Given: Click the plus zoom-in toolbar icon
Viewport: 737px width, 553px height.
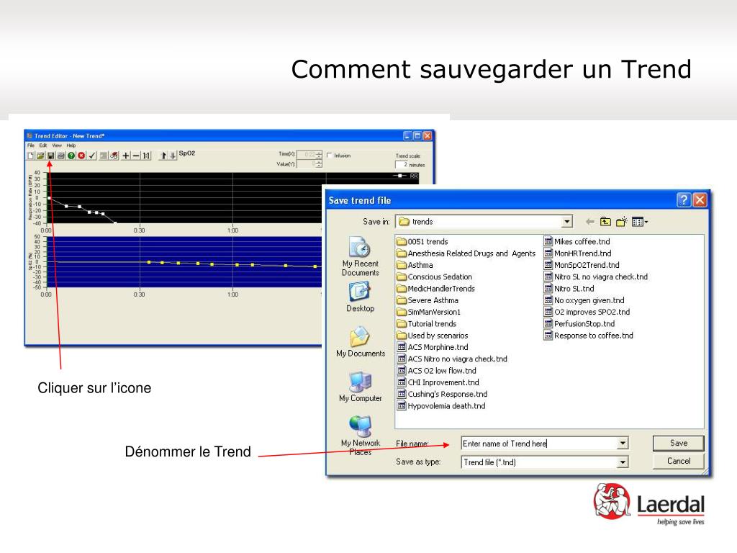Looking at the screenshot, I should click(x=126, y=156).
